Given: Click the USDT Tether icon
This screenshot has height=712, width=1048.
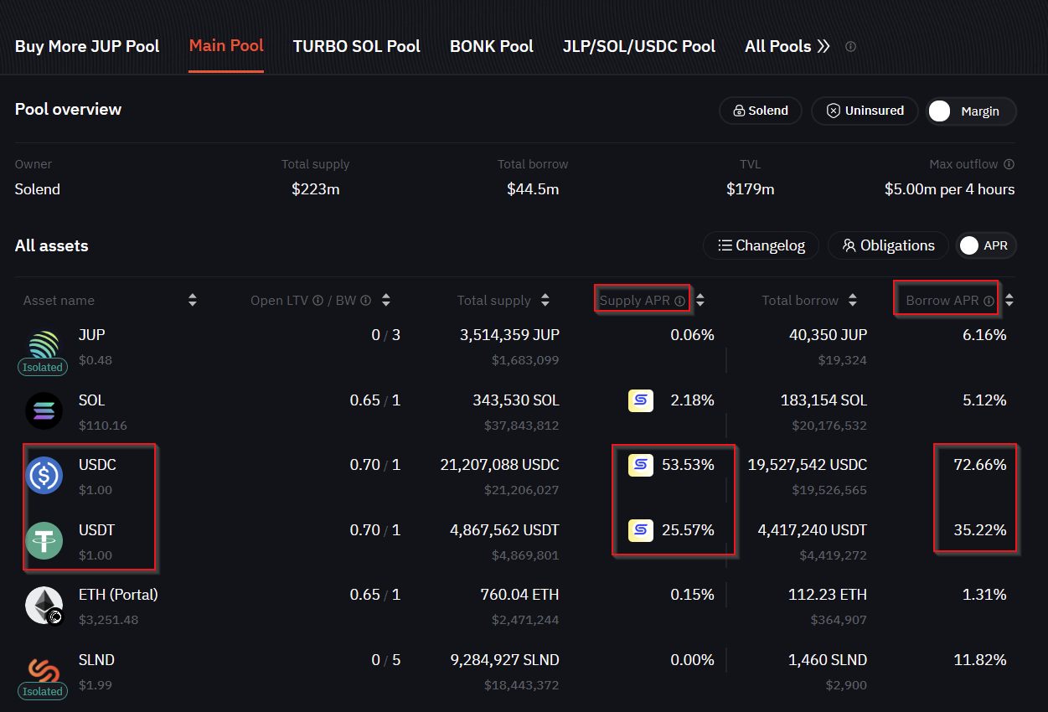Looking at the screenshot, I should point(44,540).
